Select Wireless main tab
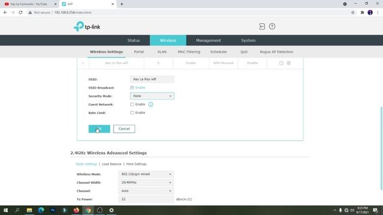The height and width of the screenshot is (215, 383). pos(168,41)
